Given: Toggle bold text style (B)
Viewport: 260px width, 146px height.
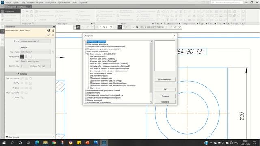Looking at the screenshot, I should [x=26, y=57].
